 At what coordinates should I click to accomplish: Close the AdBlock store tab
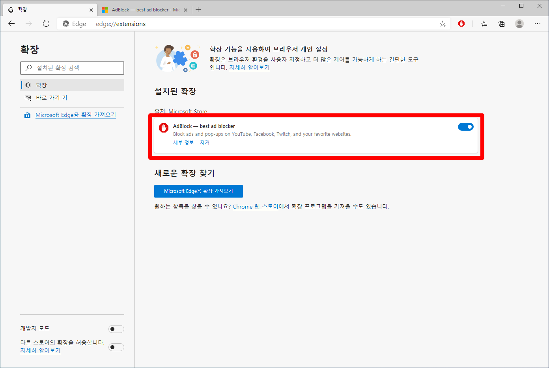coord(185,10)
